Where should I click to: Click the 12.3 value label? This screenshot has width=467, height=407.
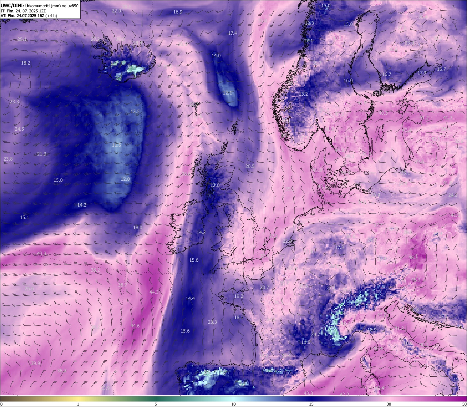click(x=309, y=23)
